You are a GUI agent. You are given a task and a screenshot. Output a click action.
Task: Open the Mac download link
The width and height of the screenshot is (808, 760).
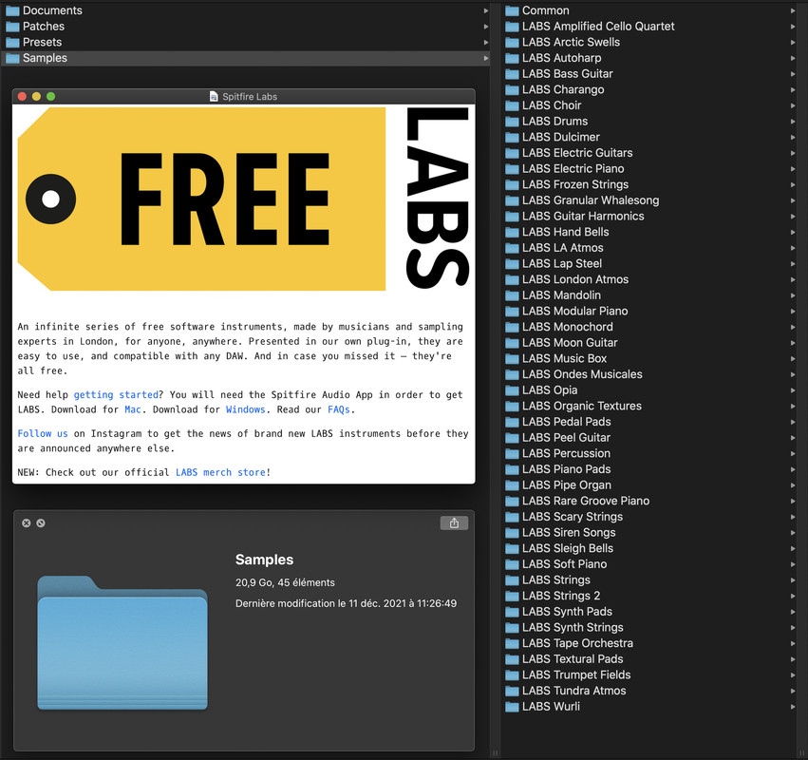click(x=132, y=409)
